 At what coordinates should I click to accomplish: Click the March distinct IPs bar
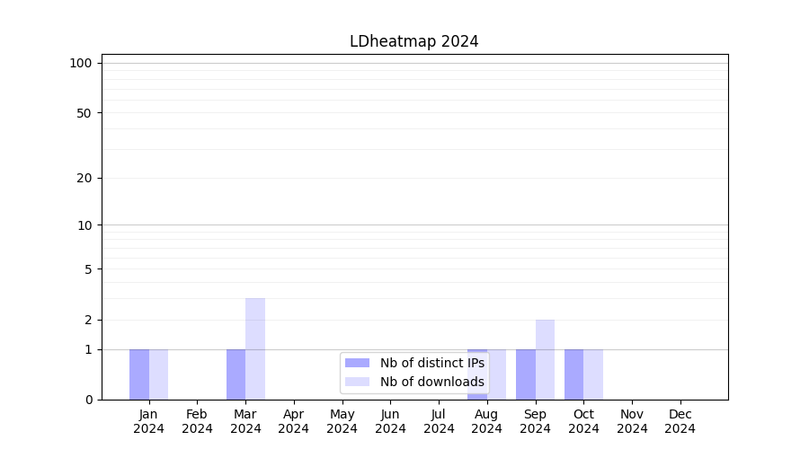click(236, 374)
